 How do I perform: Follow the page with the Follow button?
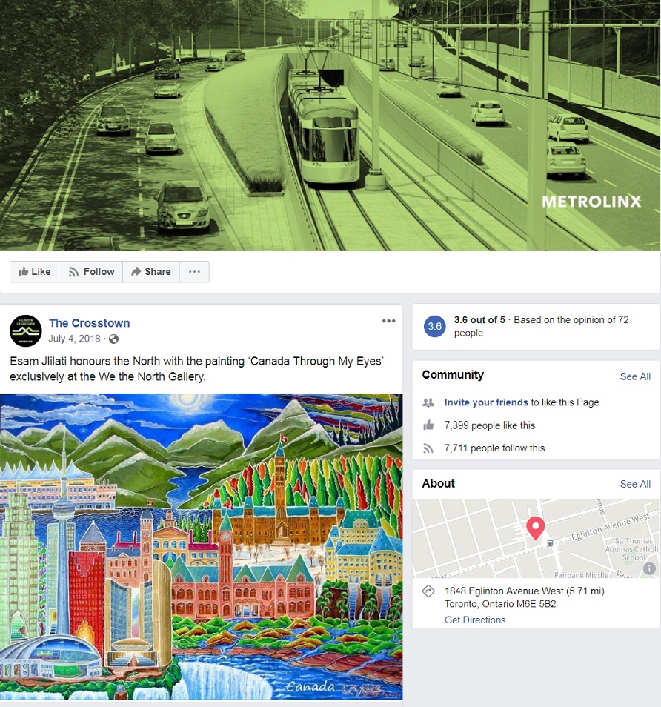tap(90, 272)
